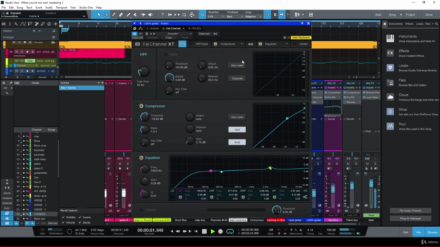This screenshot has width=440, height=247.
Task: Click the Stop button in transport
Action: click(204, 231)
